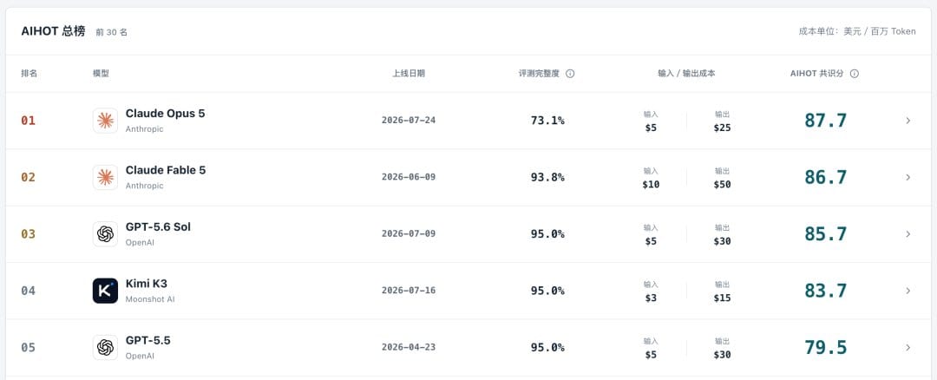This screenshot has height=380, width=937.
Task: Expand the Kimi K3 row chevron
Action: pyautogui.click(x=908, y=291)
